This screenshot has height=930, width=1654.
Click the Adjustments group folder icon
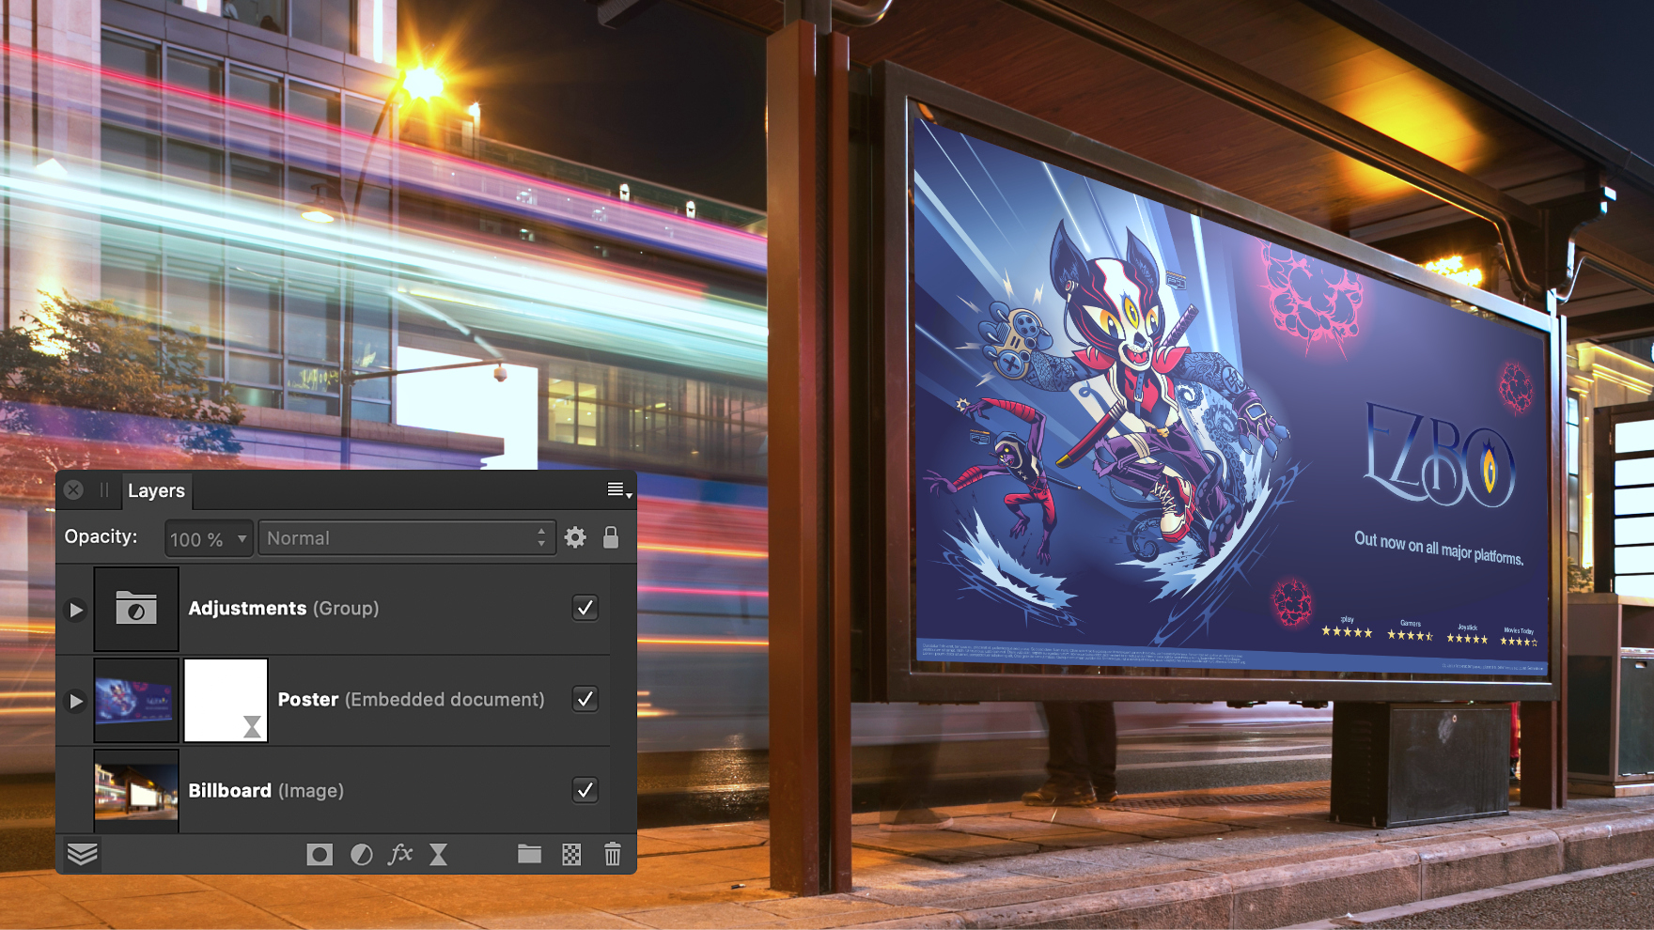pyautogui.click(x=136, y=609)
